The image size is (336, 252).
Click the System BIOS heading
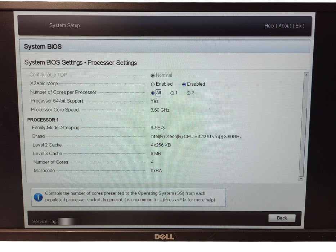(42, 46)
